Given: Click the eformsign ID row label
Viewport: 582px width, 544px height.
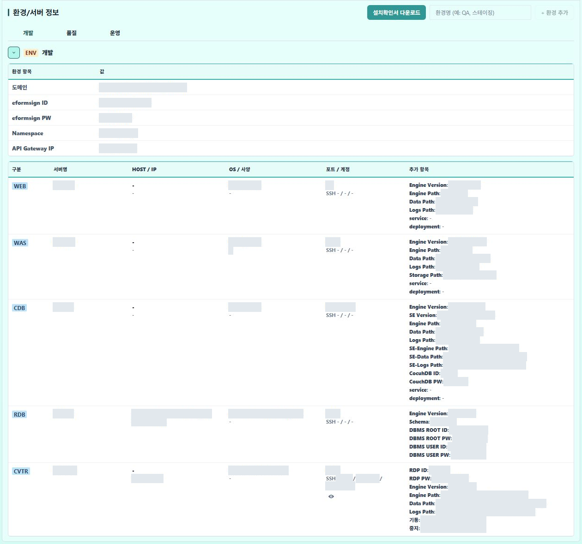Looking at the screenshot, I should click(30, 103).
